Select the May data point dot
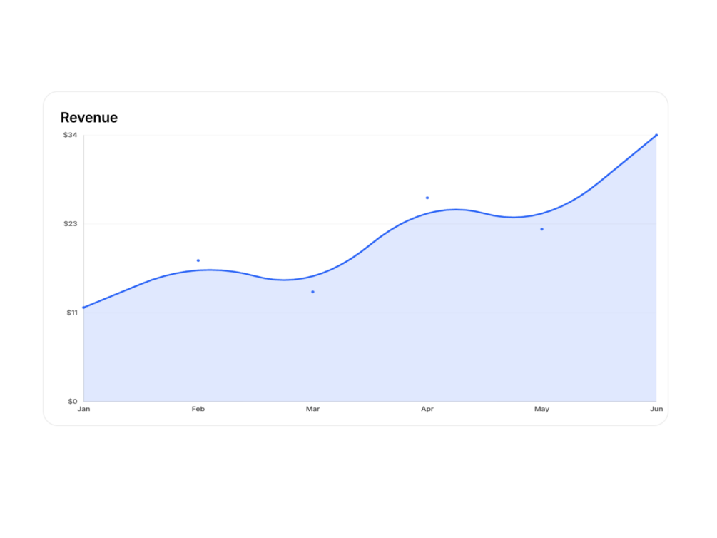The height and width of the screenshot is (538, 717). click(x=541, y=229)
